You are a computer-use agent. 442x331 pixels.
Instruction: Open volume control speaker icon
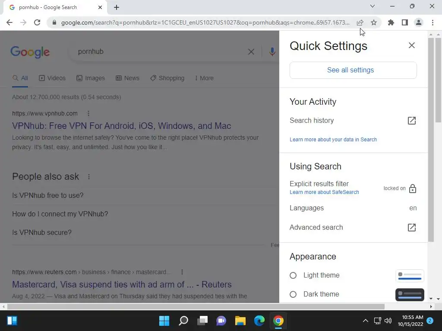[x=388, y=321]
